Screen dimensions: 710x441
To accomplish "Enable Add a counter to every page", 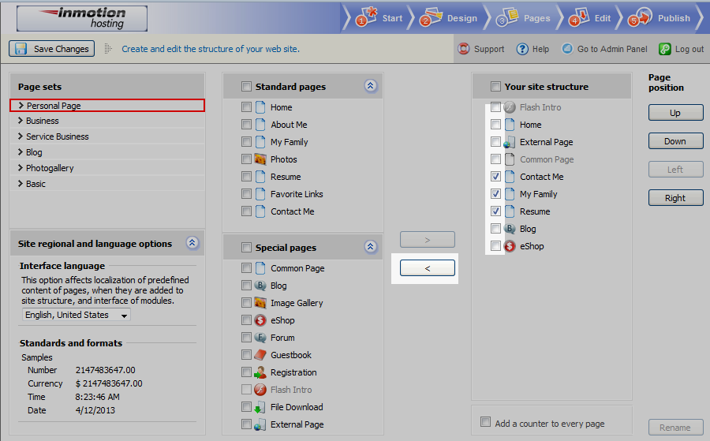I will point(486,423).
